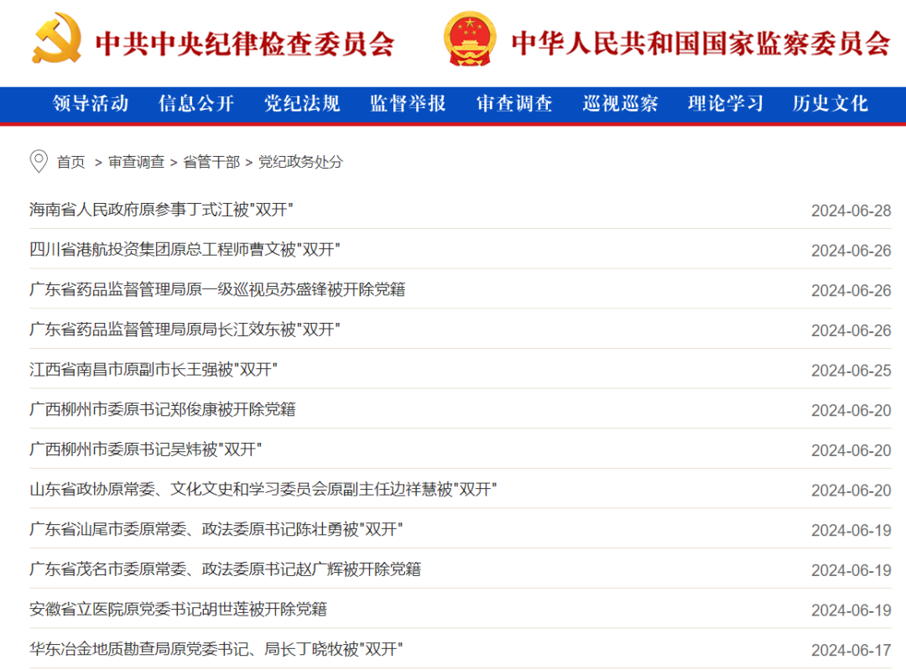Click 省管干部 in the breadcrumb trail
Image resolution: width=906 pixels, height=670 pixels.
pyautogui.click(x=211, y=162)
